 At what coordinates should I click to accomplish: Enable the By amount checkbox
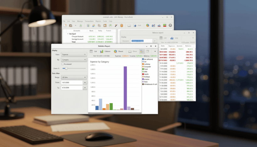63,64
